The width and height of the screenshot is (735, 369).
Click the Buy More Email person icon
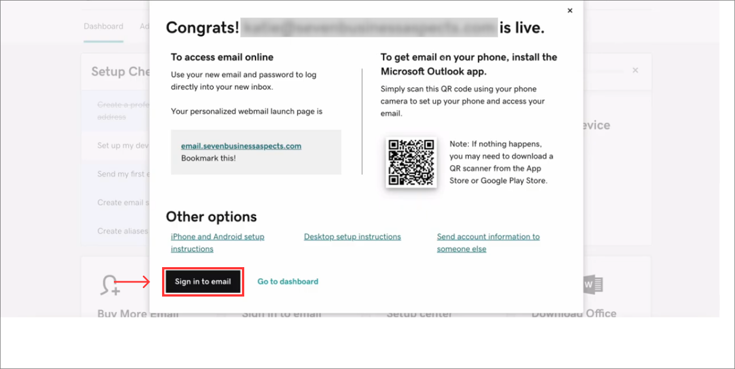(109, 284)
